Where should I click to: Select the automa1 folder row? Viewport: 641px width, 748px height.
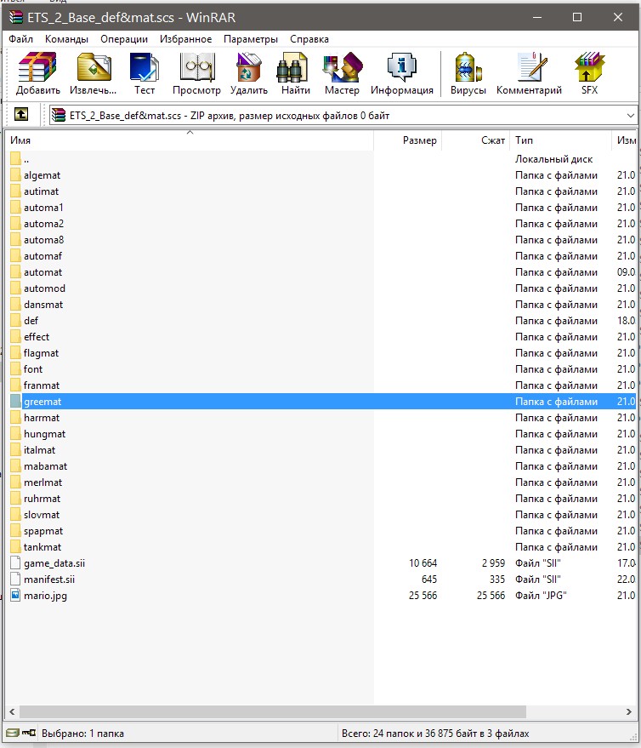pos(321,208)
